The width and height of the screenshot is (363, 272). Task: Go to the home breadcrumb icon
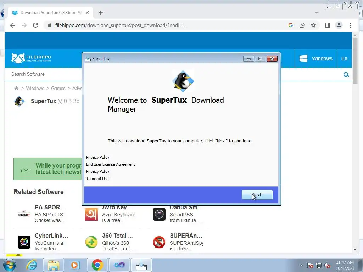16,88
